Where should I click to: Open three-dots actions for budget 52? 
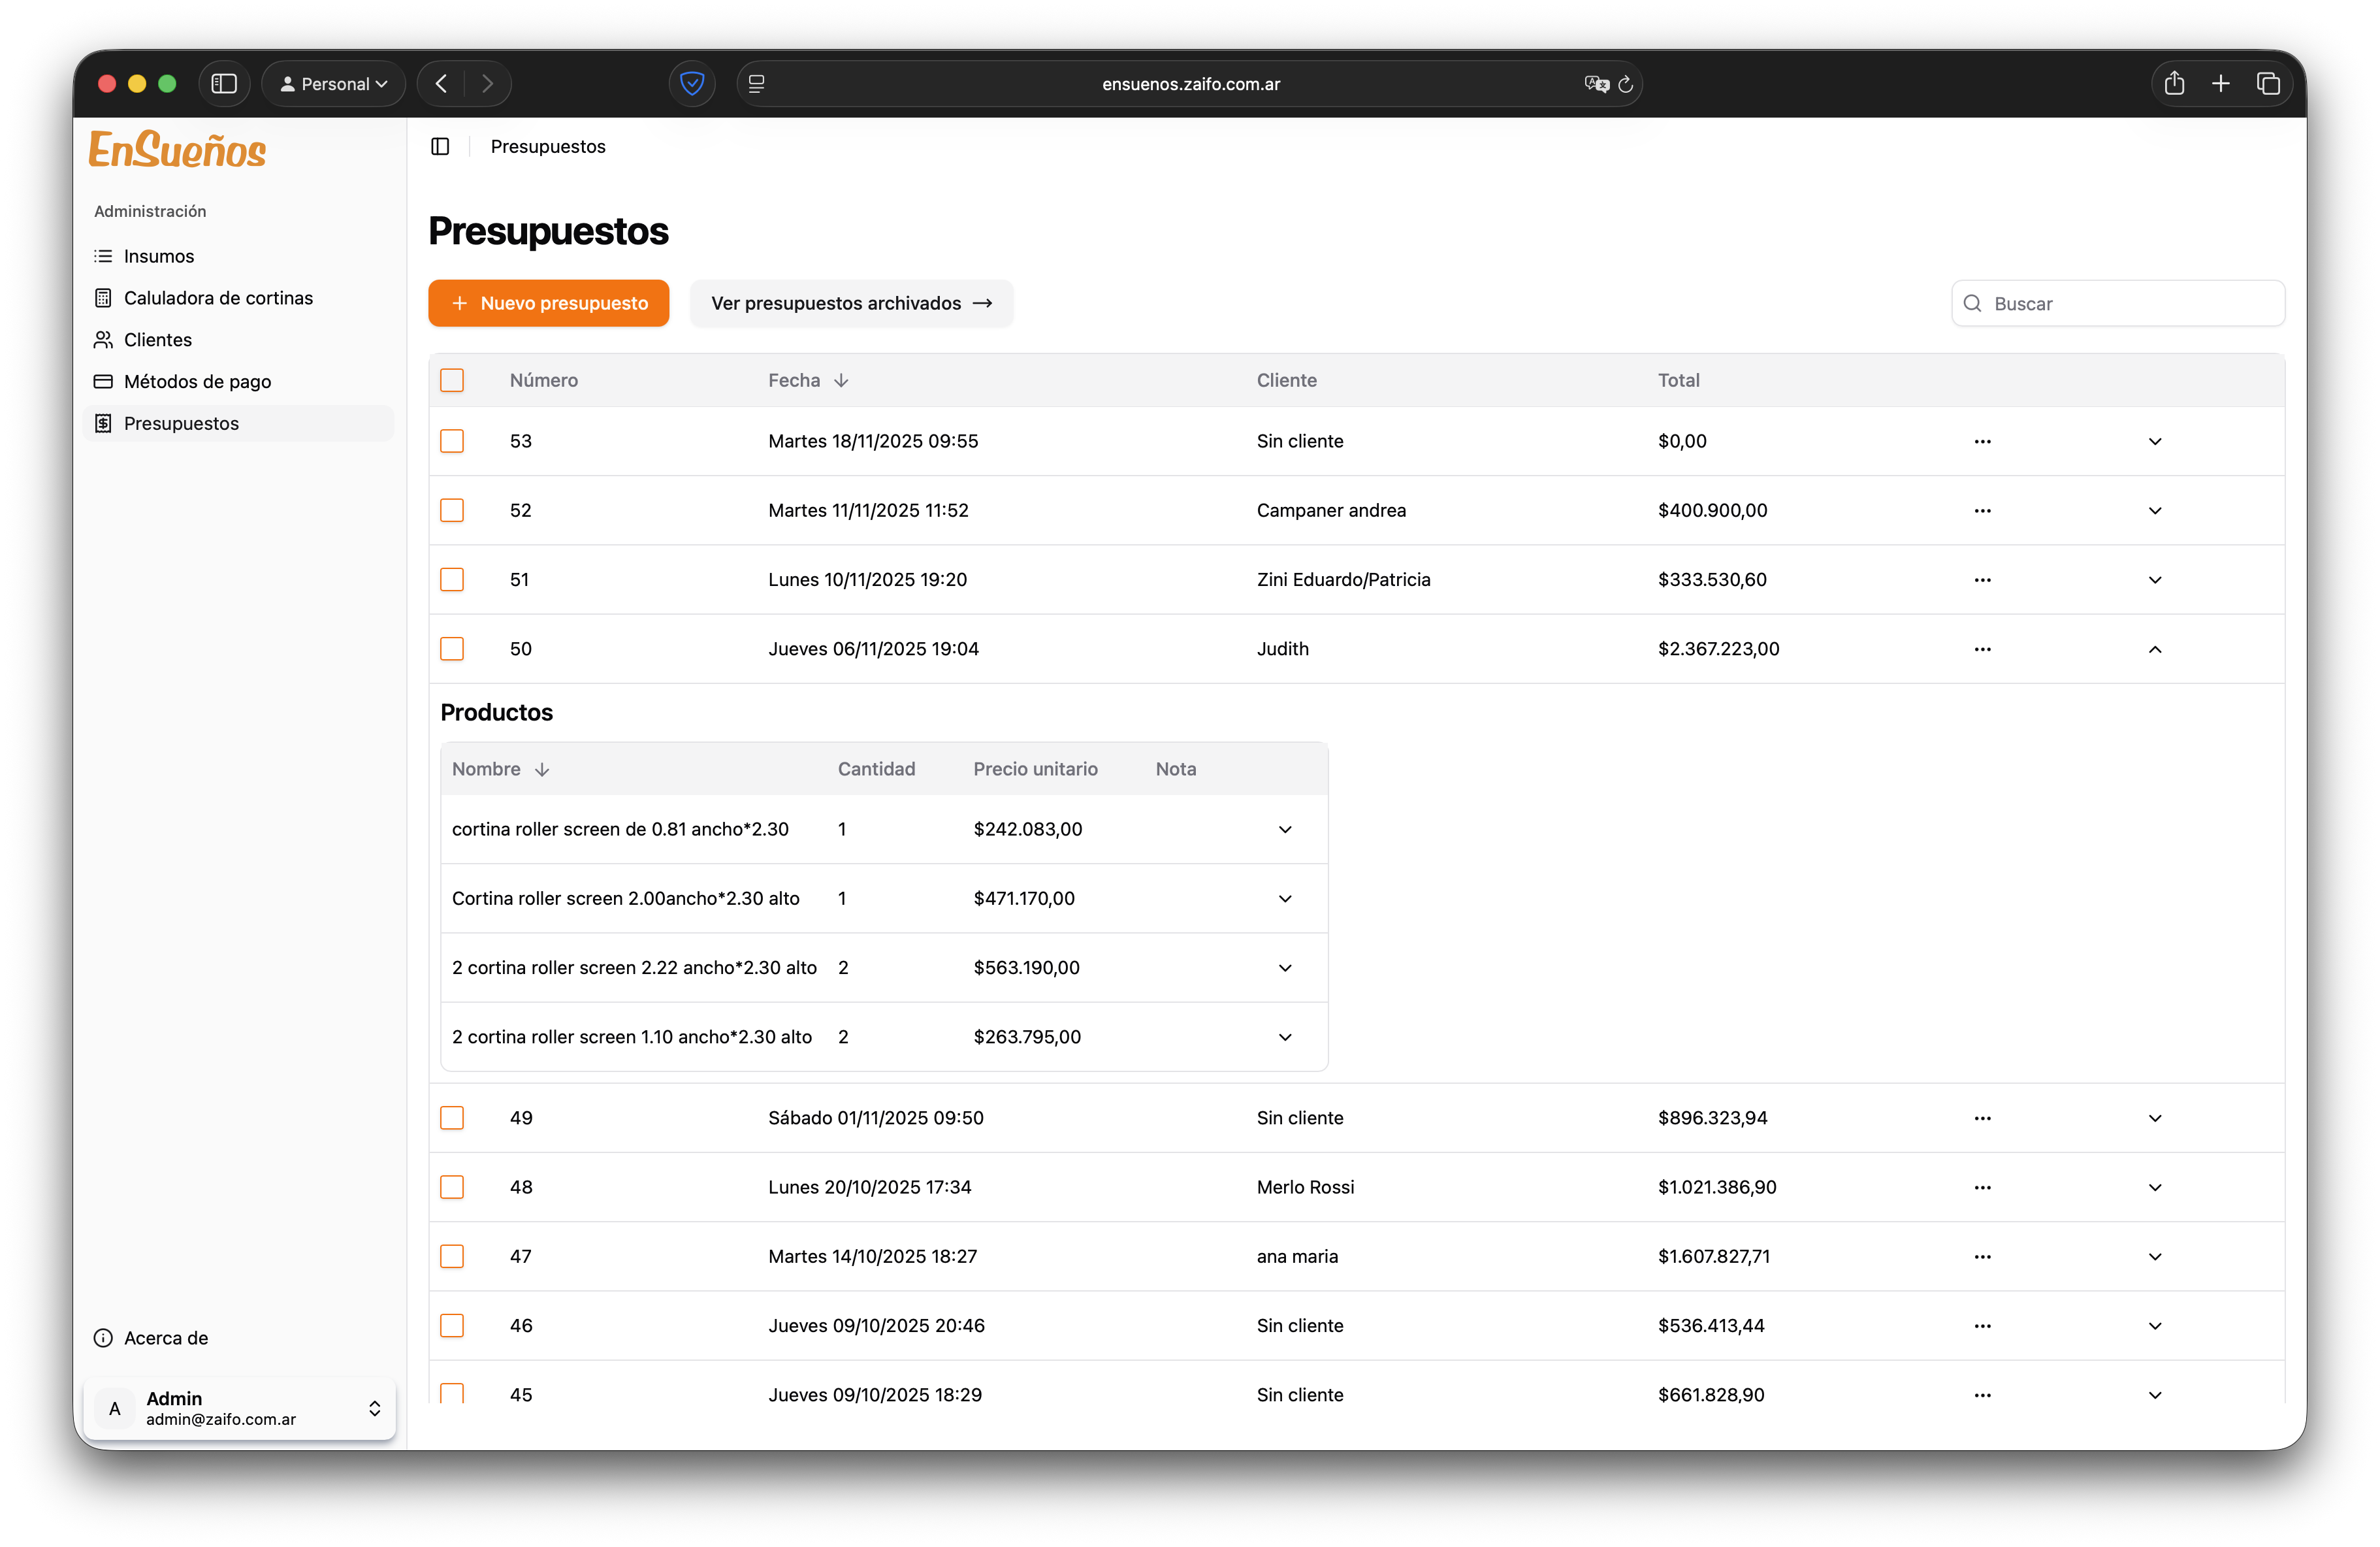click(x=1982, y=511)
